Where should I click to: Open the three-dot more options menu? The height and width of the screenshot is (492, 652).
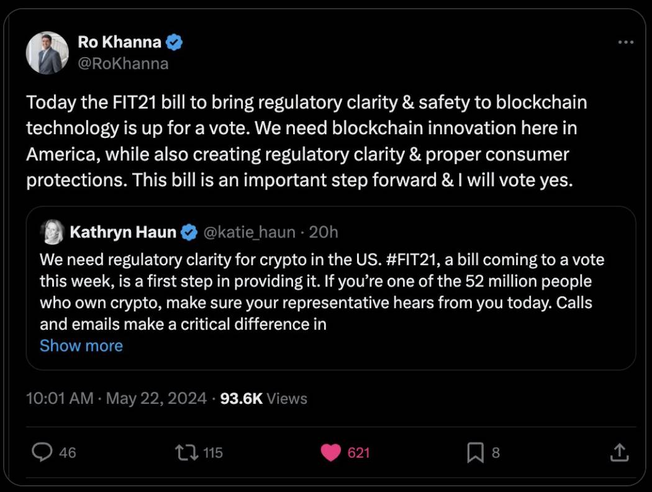pos(625,42)
